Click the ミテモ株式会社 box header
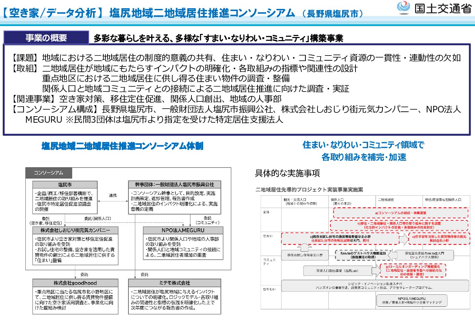The image size is (475, 329). point(174,283)
